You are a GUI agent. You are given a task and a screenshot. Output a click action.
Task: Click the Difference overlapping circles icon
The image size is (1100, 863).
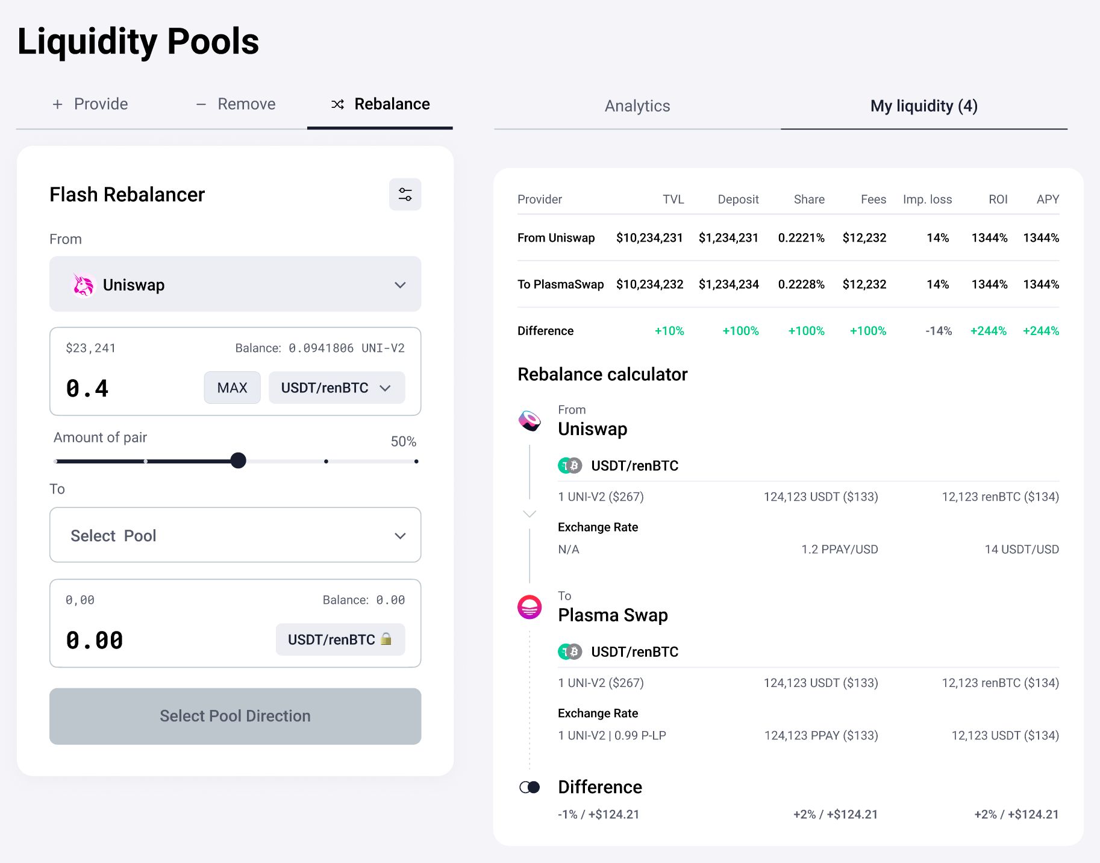coord(530,787)
